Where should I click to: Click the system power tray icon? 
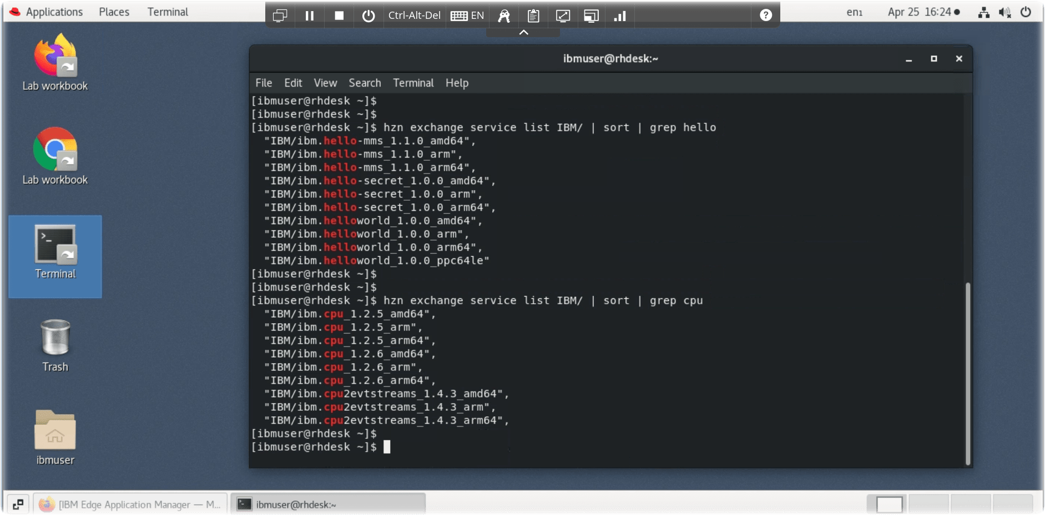(x=1026, y=12)
